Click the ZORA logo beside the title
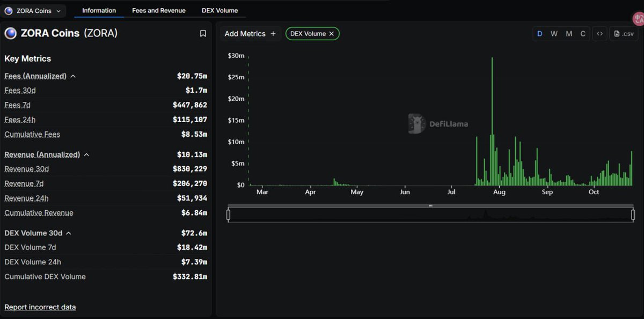The image size is (644, 319). coord(10,33)
